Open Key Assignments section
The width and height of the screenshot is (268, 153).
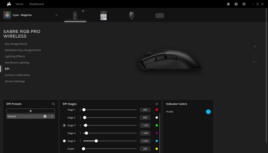coord(16,44)
